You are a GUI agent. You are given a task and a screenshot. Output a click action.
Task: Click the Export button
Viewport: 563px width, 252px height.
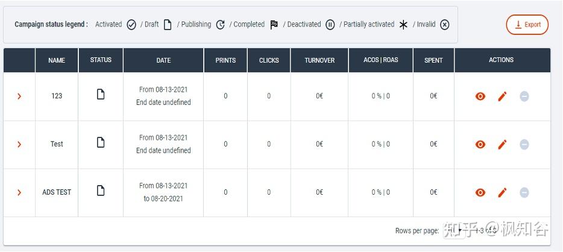tap(527, 25)
